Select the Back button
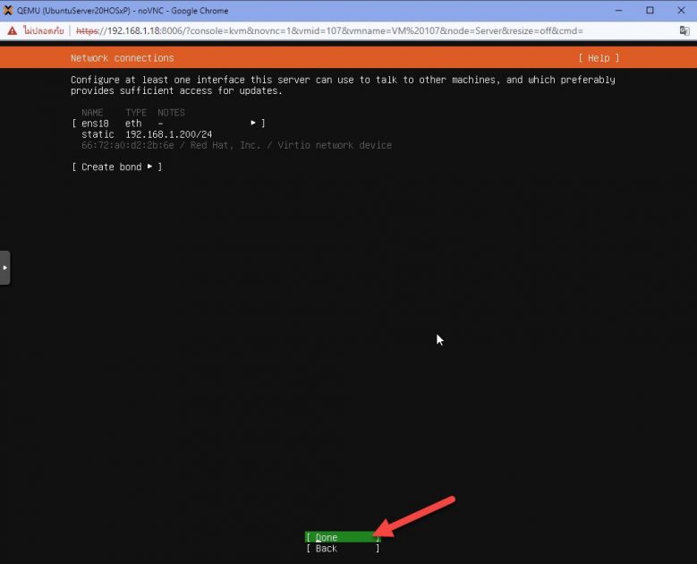The width and height of the screenshot is (697, 564). [x=343, y=549]
